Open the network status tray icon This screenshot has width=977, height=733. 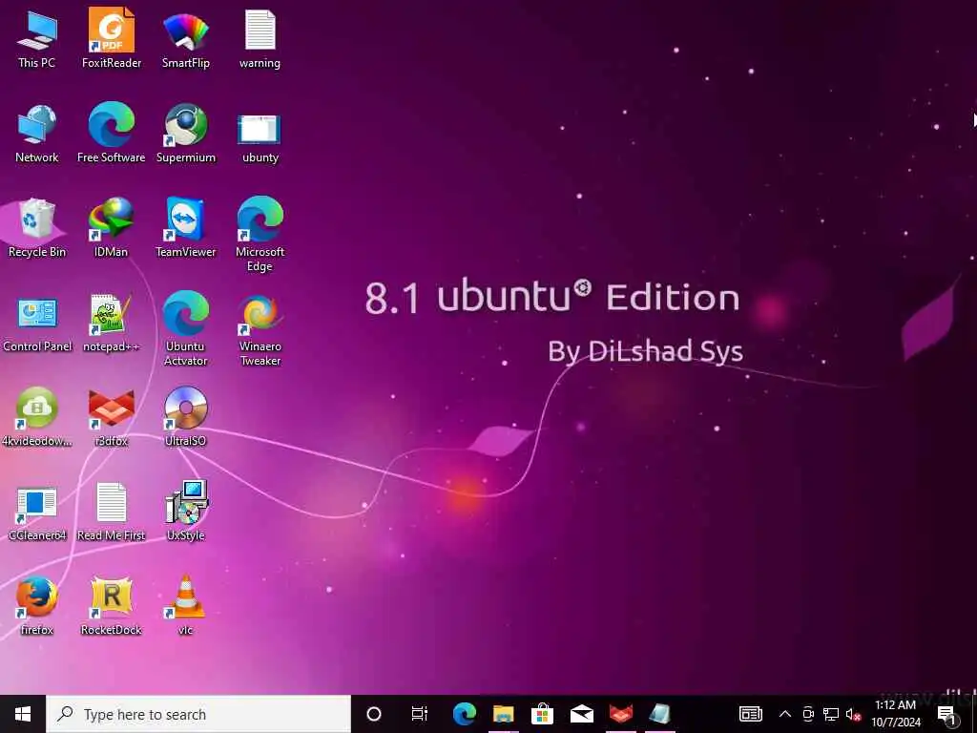(x=831, y=714)
